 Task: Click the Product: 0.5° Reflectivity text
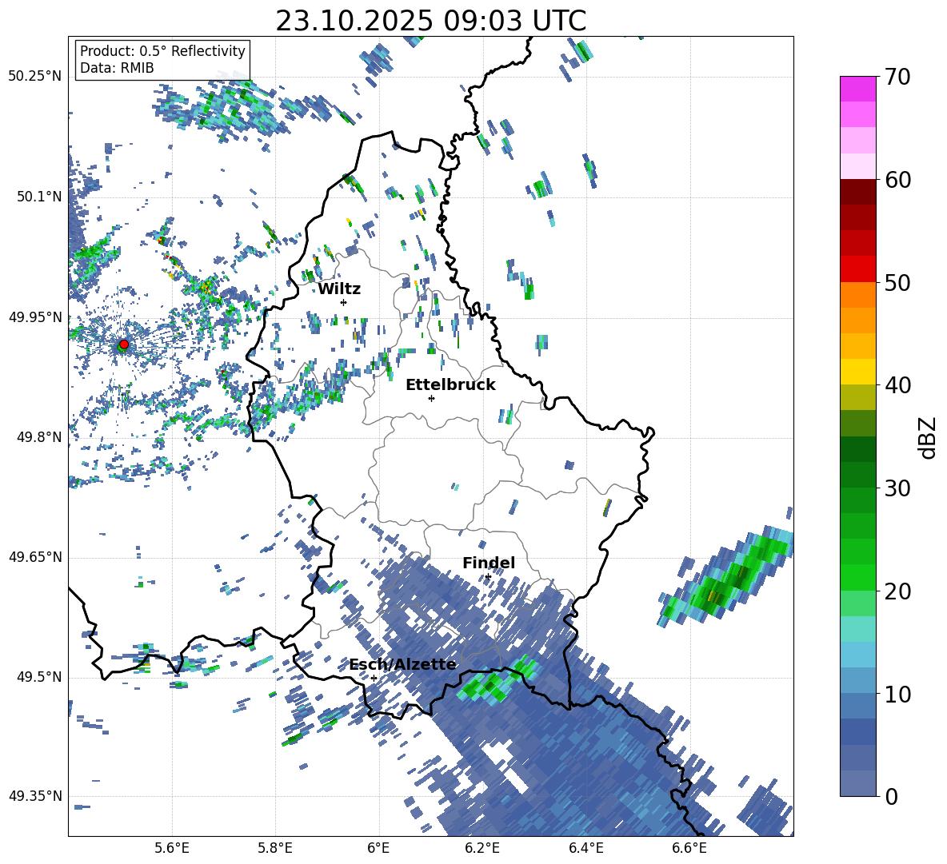tap(162, 51)
